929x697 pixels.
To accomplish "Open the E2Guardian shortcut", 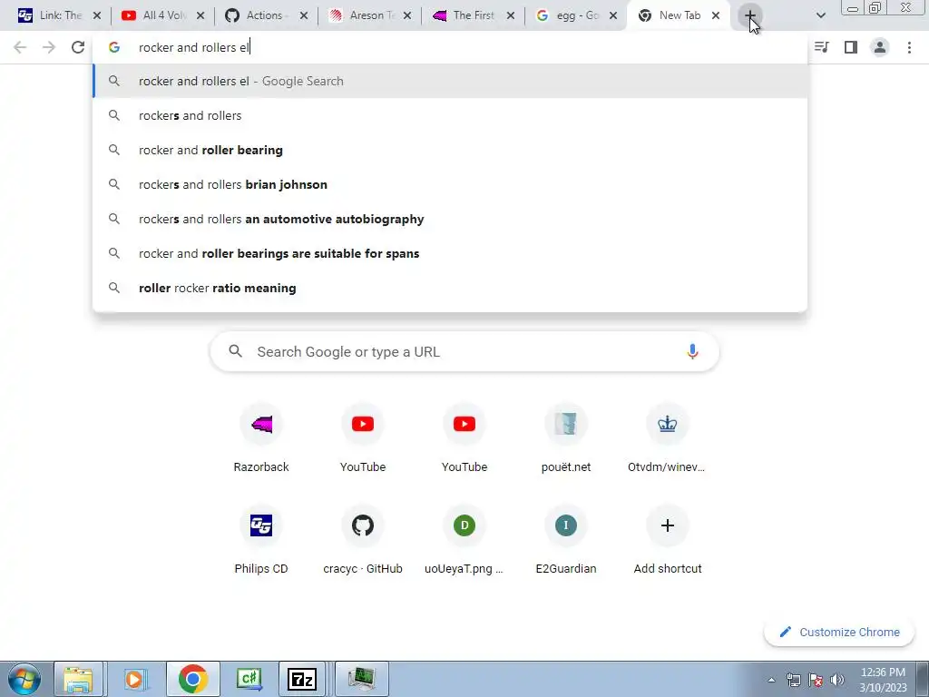I will coord(566,541).
